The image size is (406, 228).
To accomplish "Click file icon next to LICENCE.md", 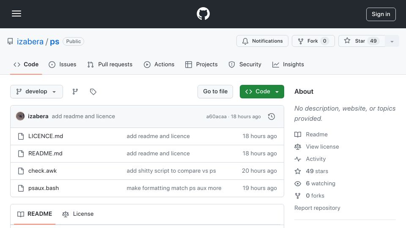I will point(21,136).
